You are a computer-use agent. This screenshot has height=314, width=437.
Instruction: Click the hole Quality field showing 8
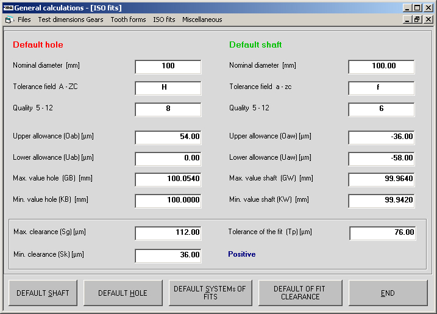[168, 109]
